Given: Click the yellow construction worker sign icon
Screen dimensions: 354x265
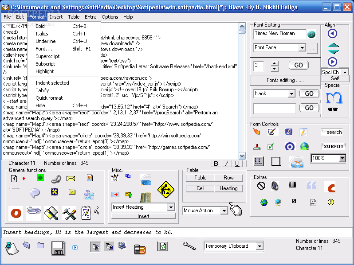Looking at the screenshot, I should 166,190.
